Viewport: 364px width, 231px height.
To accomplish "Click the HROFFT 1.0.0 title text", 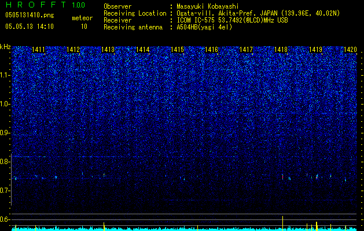I will 45,5.
